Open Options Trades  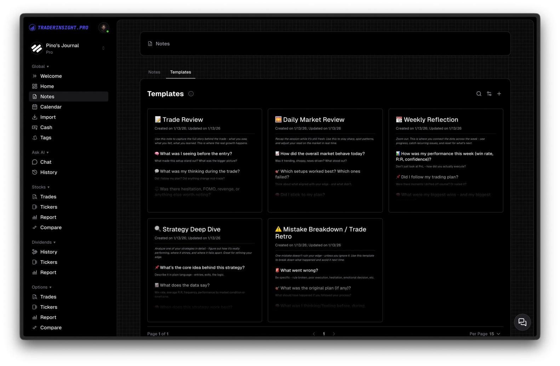[69, 297]
